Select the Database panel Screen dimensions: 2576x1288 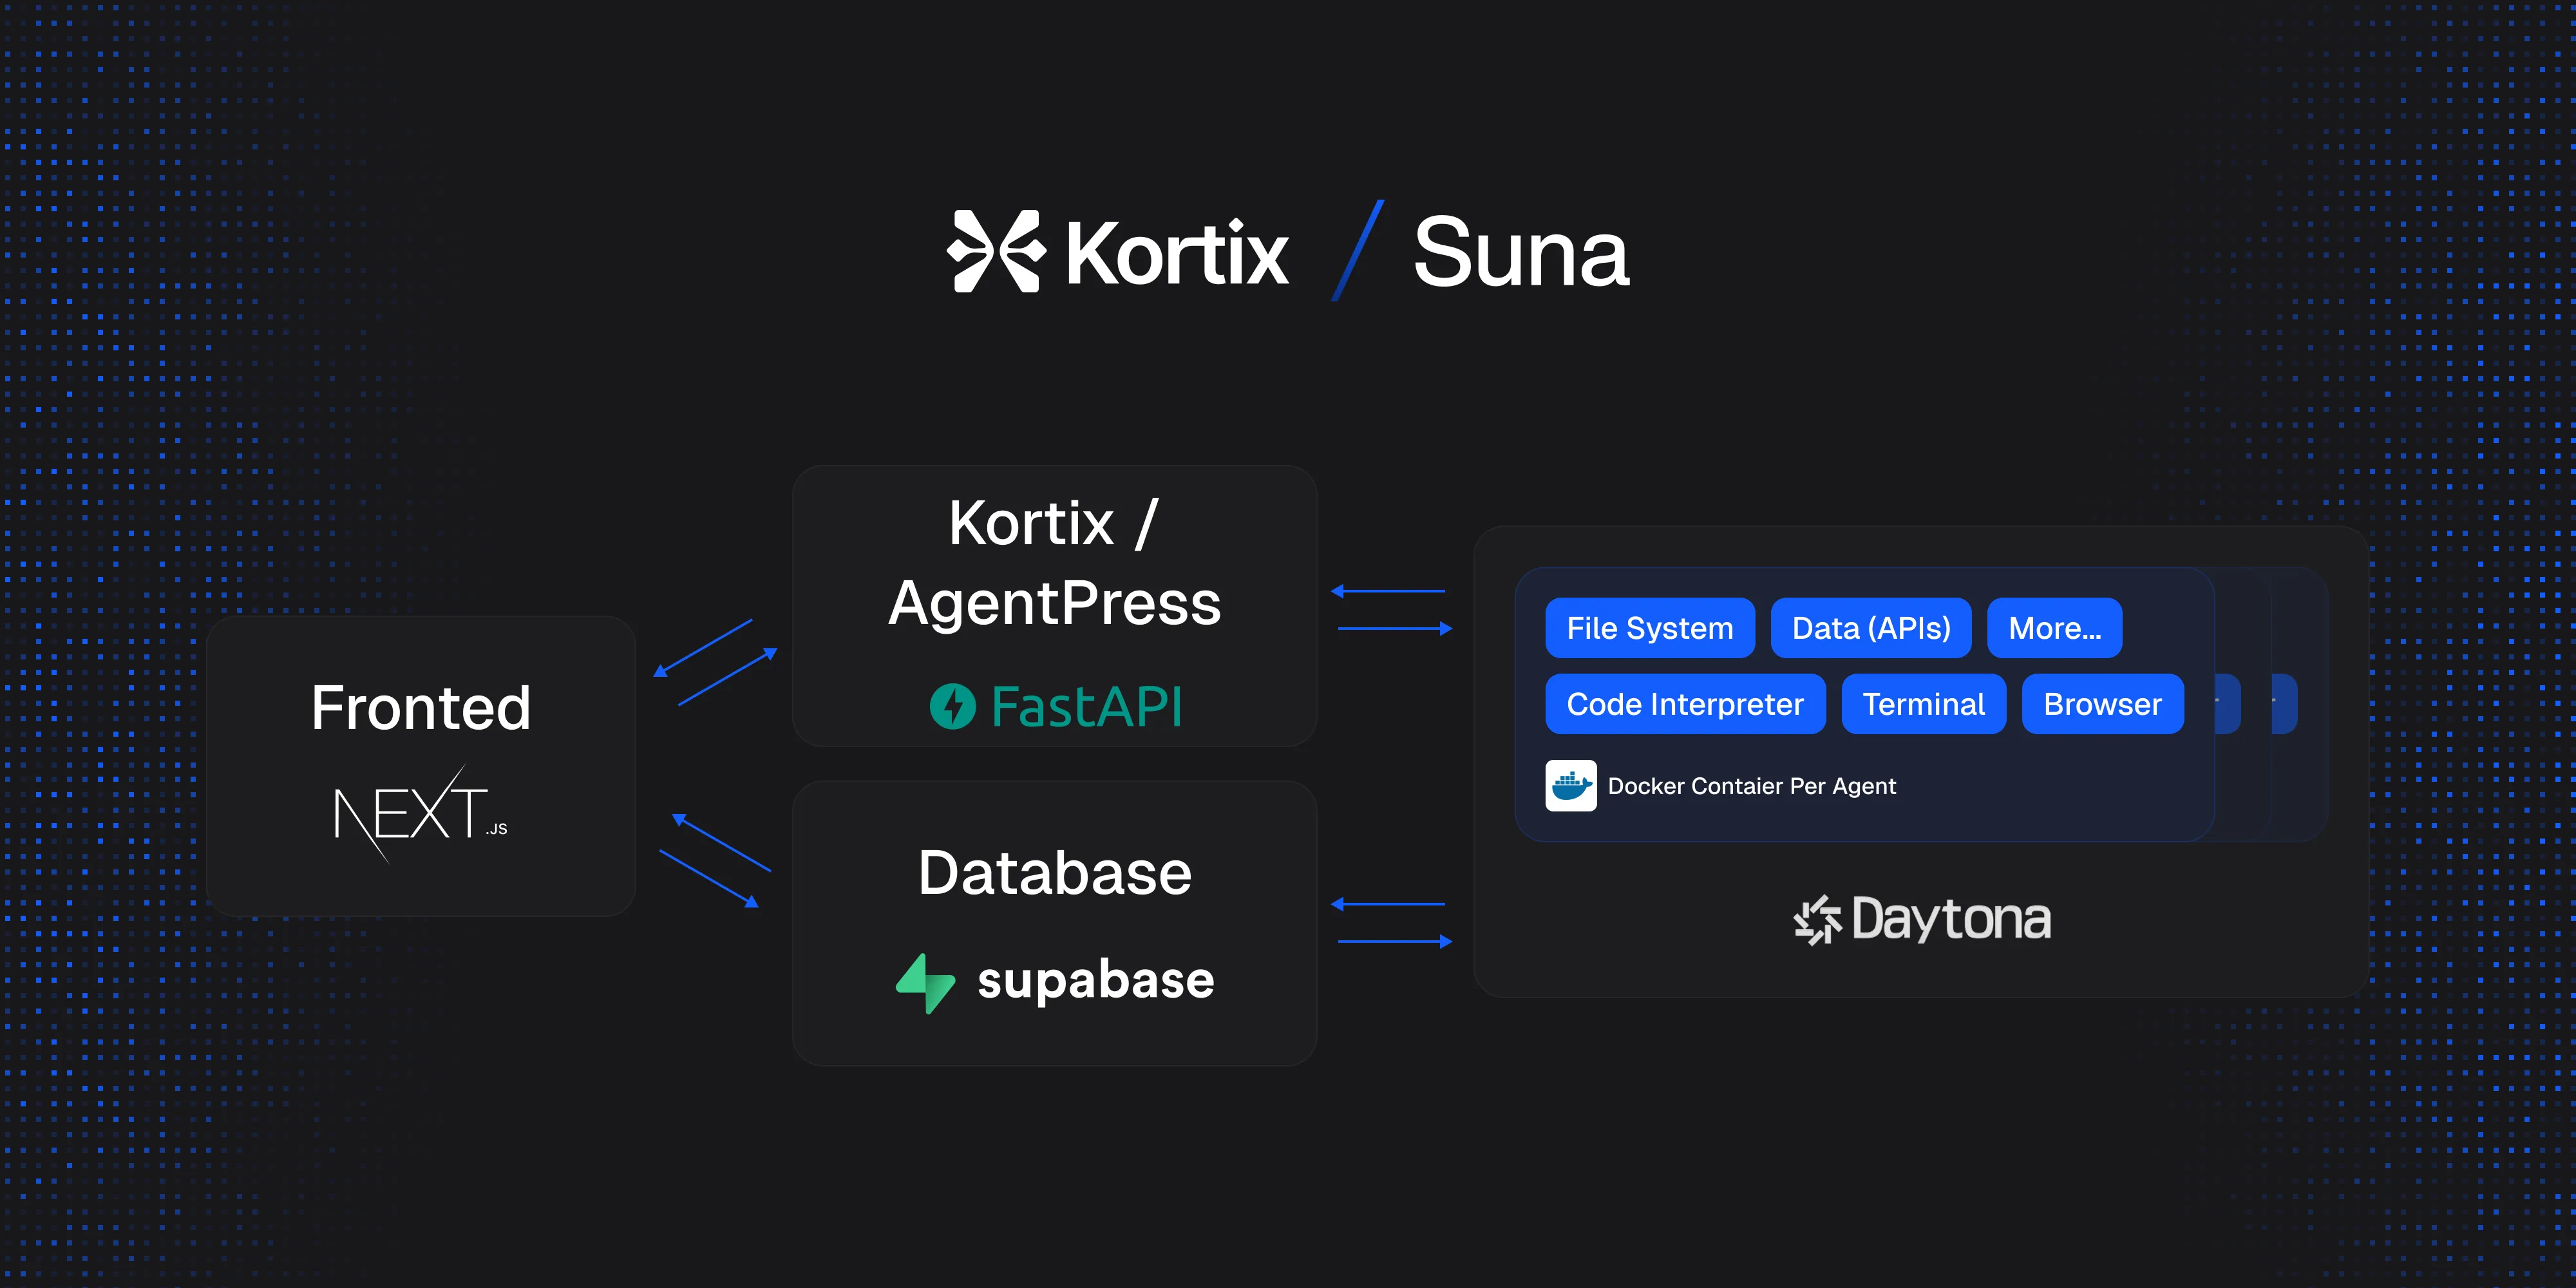pos(1054,922)
